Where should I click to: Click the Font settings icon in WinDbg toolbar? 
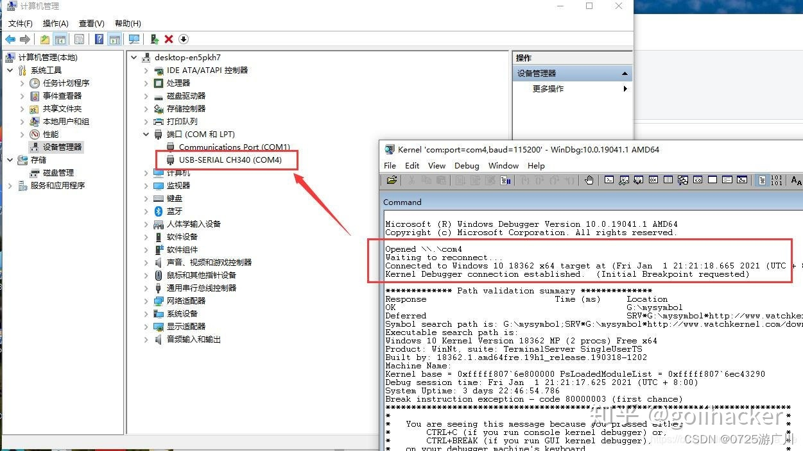[x=795, y=180]
